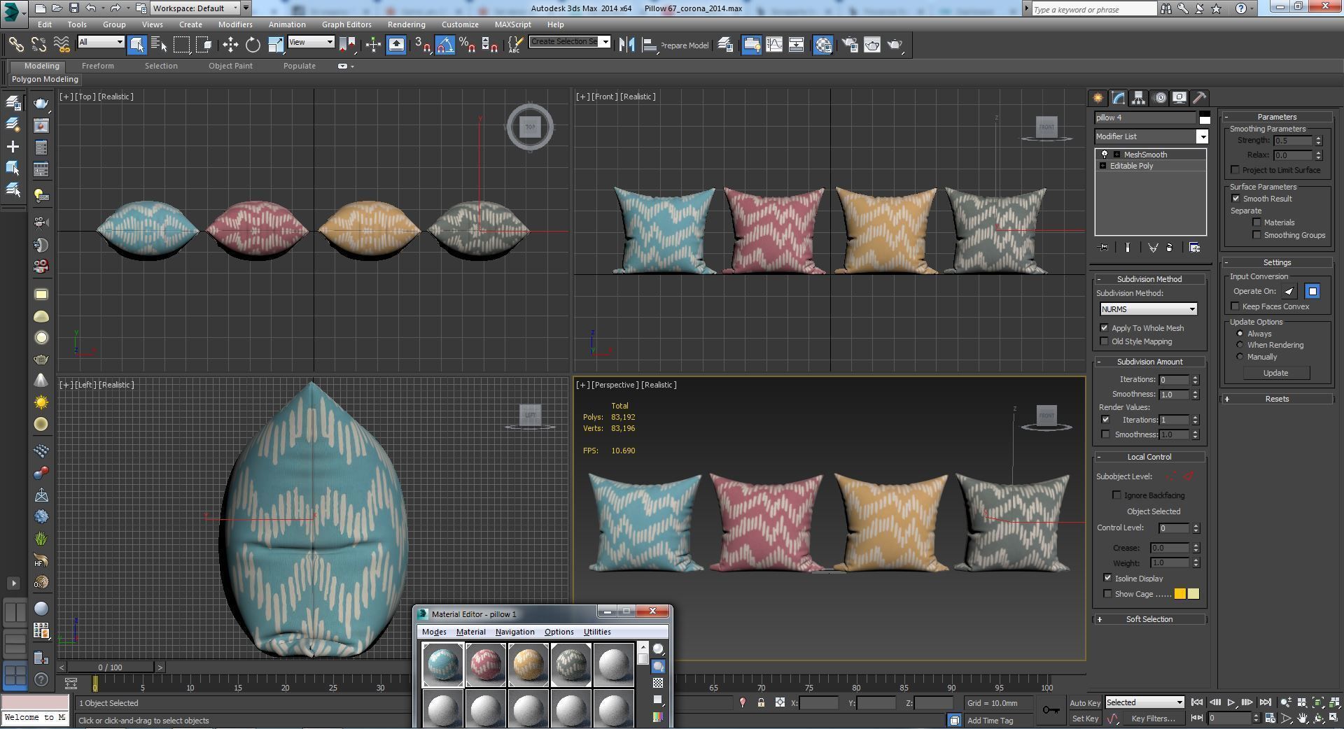Open the Select by Name dialog
This screenshot has height=729, width=1344.
click(159, 45)
